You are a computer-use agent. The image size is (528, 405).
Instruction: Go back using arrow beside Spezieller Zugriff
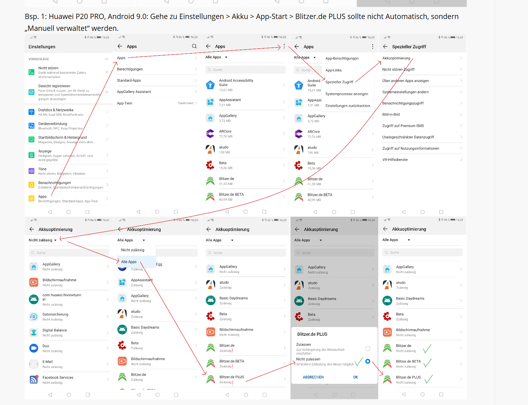(385, 46)
